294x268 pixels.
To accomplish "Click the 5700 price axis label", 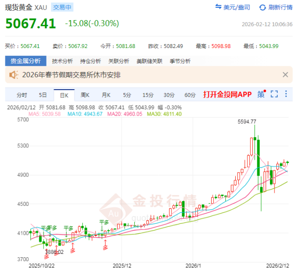I will (23, 120).
